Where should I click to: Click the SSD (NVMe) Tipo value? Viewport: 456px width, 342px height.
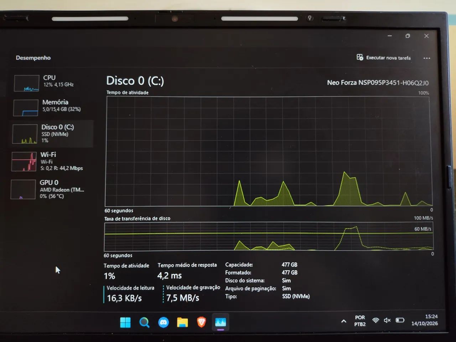pos(296,296)
